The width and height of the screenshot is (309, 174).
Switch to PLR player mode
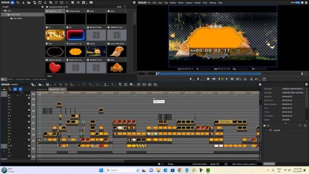pyautogui.click(x=293, y=2)
